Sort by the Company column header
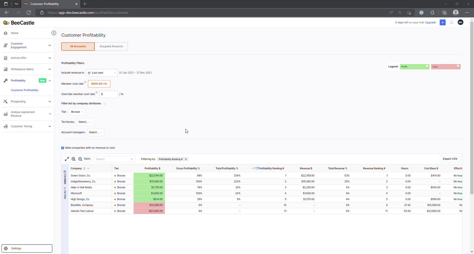Screen dimensions: 474x254 point(76,169)
